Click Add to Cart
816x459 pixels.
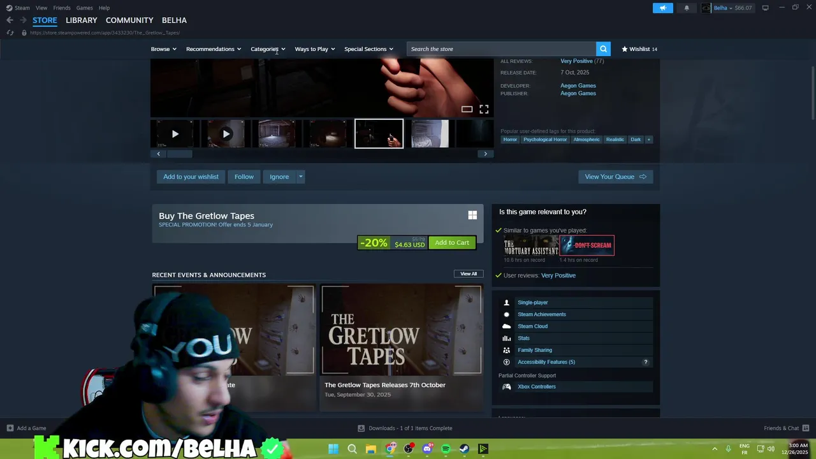click(x=452, y=242)
